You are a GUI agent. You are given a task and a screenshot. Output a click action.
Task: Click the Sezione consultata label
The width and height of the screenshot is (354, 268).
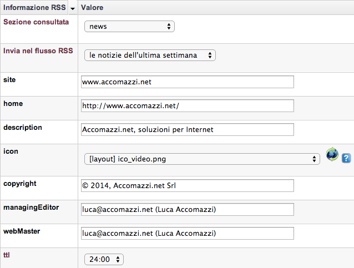point(36,22)
